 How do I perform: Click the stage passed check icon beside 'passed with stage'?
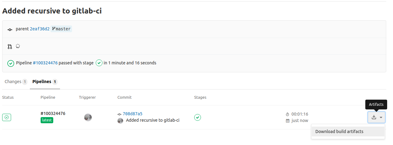99,63
